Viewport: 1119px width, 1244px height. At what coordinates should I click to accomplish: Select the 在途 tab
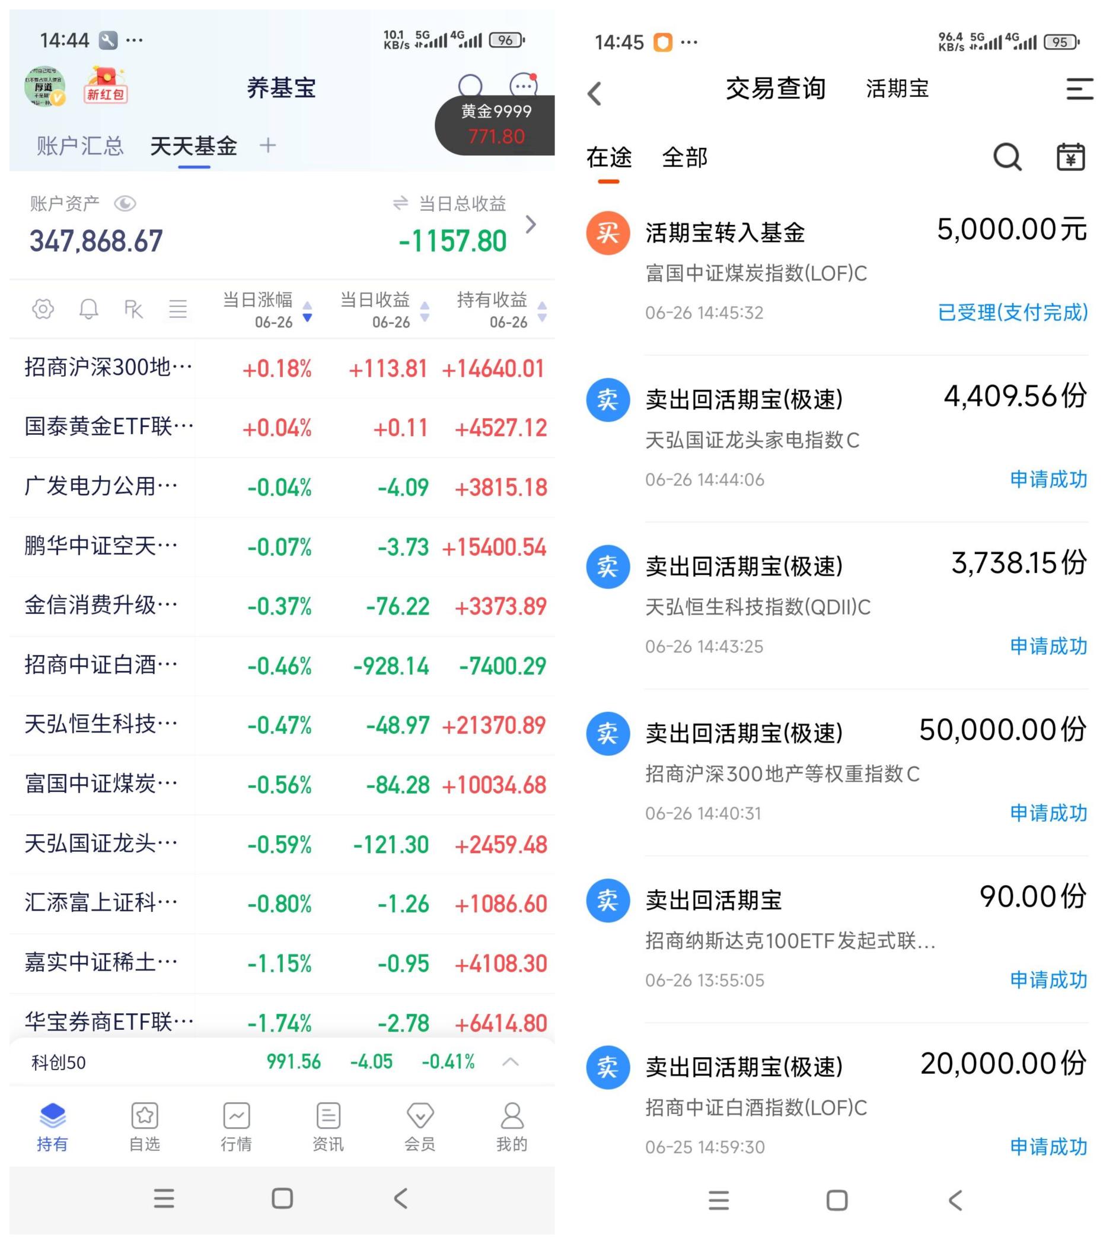tap(608, 157)
